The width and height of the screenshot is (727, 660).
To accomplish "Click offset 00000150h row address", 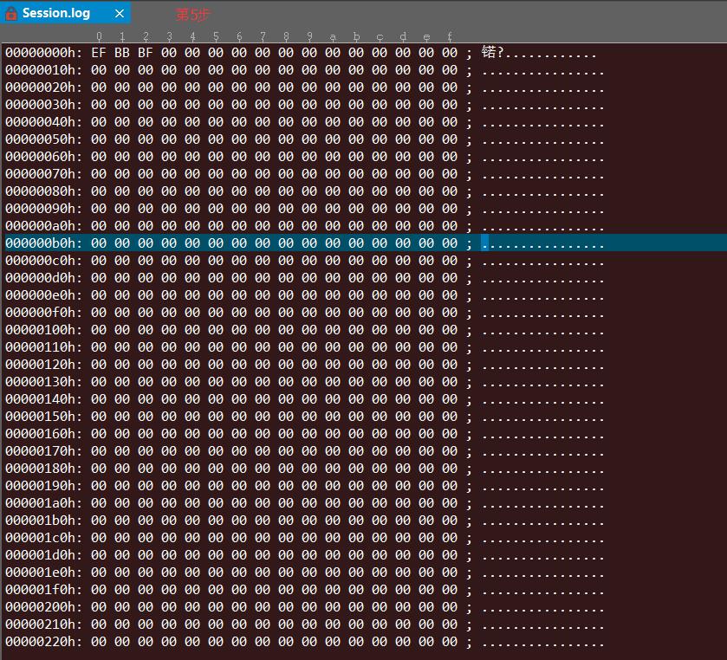I will click(x=43, y=417).
